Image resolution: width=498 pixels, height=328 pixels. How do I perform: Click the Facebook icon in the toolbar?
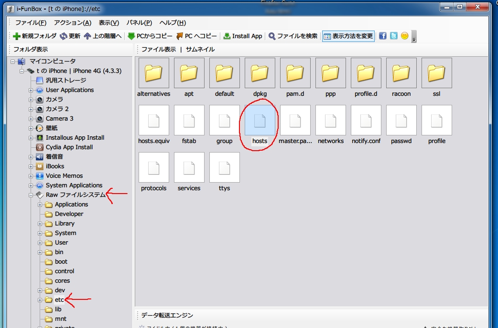383,36
